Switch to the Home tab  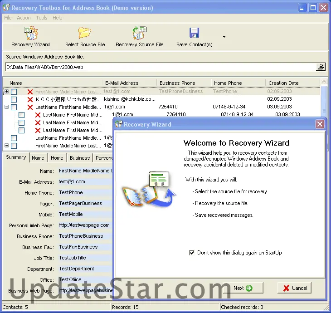(57, 158)
